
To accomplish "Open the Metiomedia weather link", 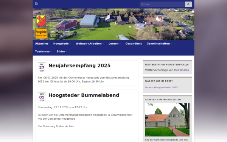I will 181,70.
